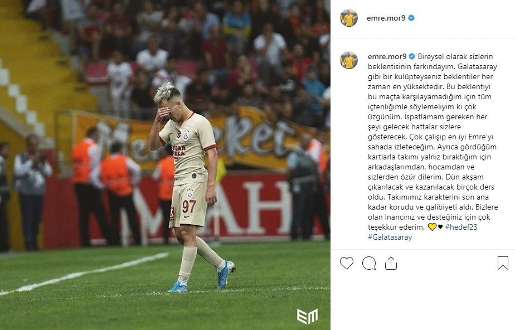The width and height of the screenshot is (515, 330).
Task: Click the yellow heart emoji in the caption
Action: [432, 227]
